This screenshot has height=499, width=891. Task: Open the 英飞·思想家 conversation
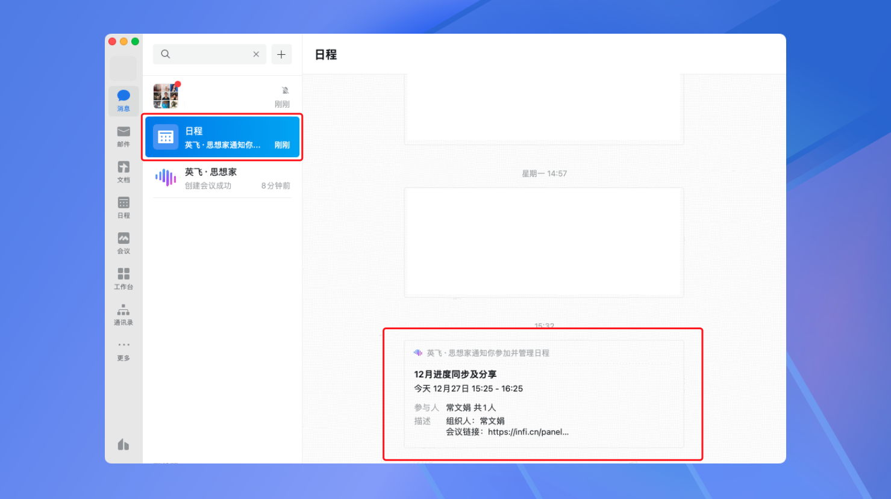point(222,178)
